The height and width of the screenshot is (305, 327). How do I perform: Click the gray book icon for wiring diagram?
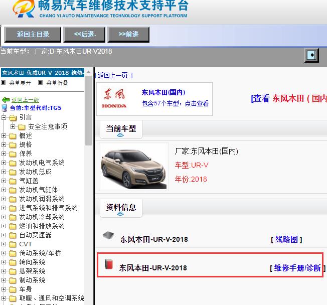tap(108, 236)
